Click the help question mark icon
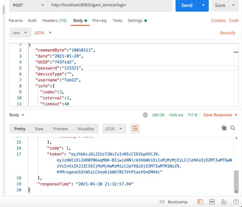Viewport: 242px width, 207px height. click(236, 201)
